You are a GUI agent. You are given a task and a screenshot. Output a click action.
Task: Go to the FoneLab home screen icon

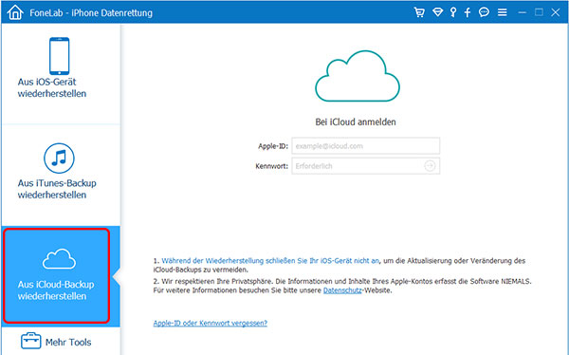[x=15, y=12]
